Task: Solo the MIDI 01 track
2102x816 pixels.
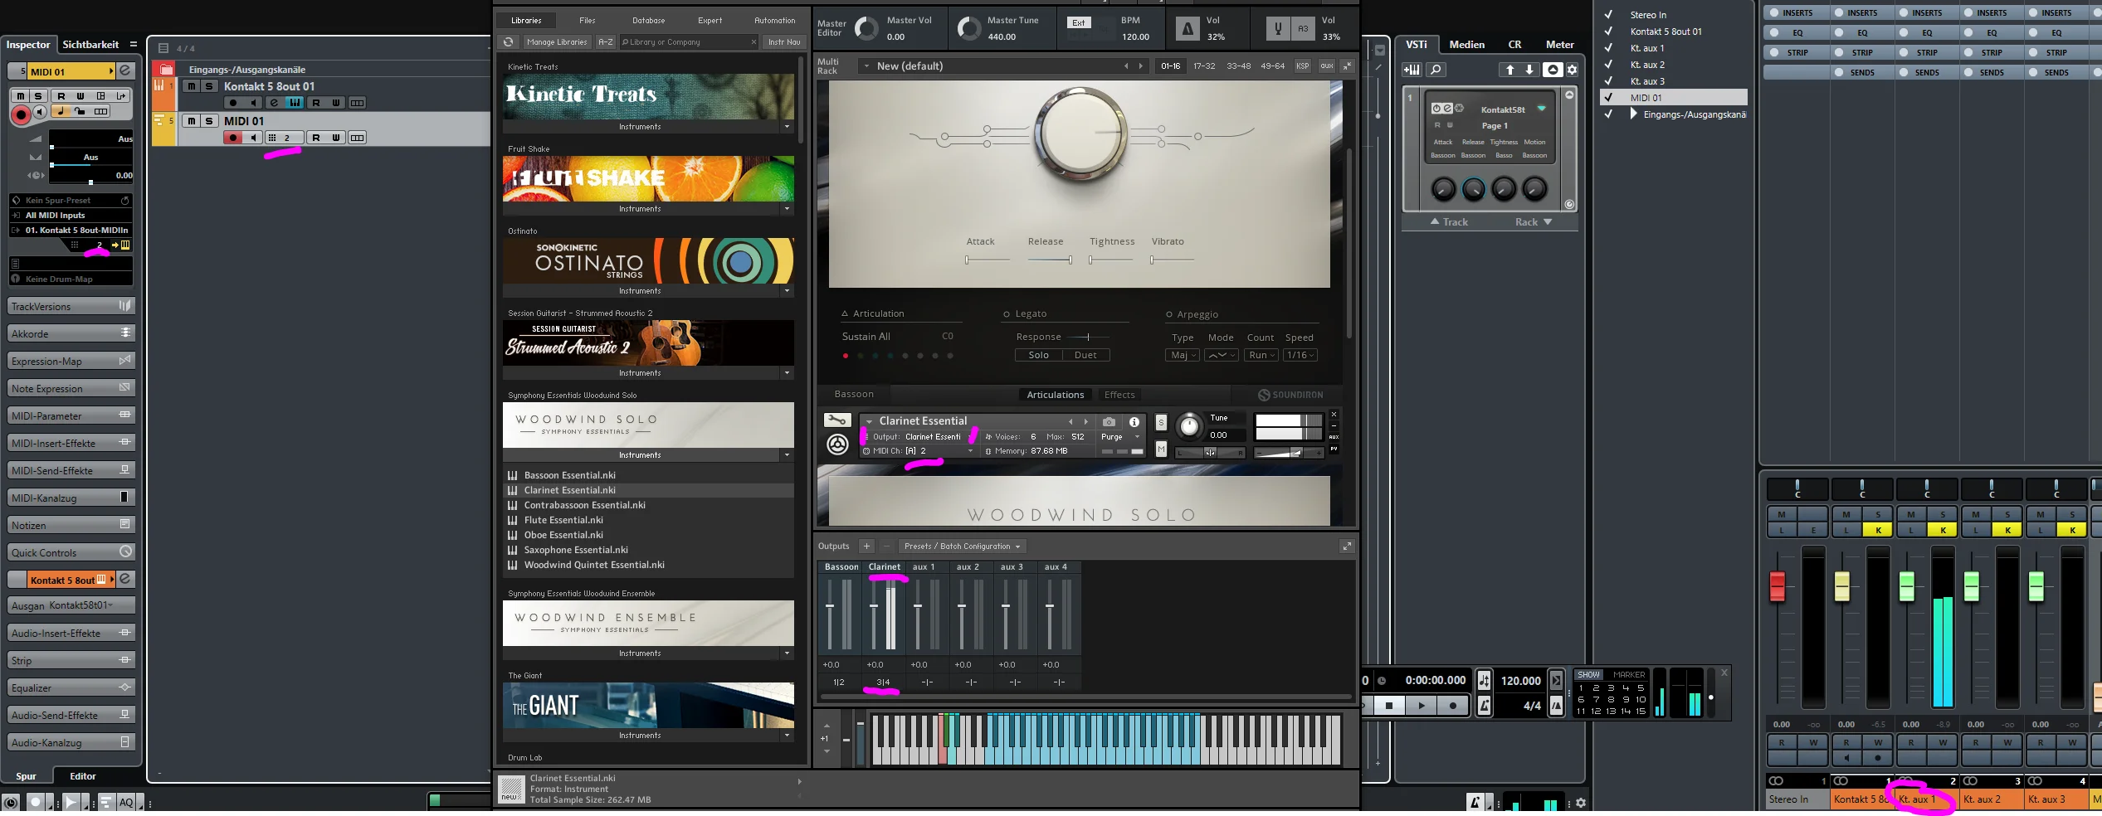Action: click(x=210, y=121)
